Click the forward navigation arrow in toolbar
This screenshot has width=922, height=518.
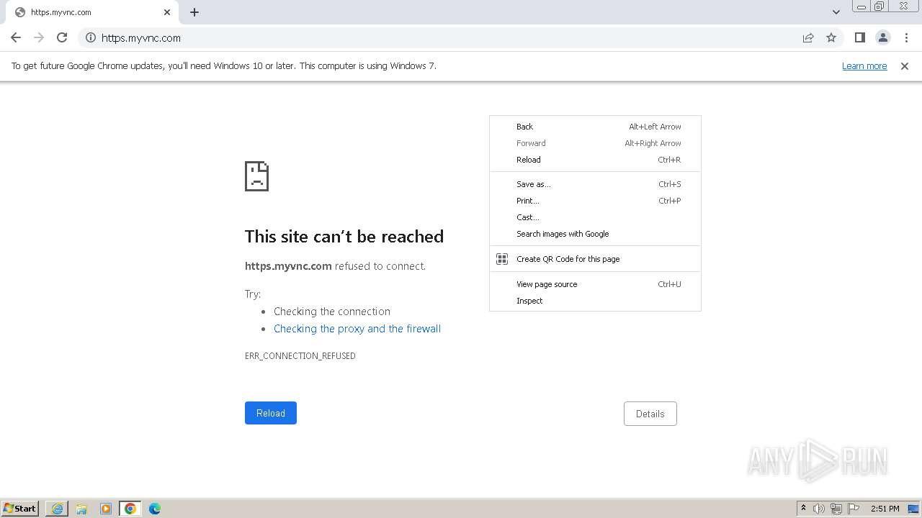click(39, 37)
